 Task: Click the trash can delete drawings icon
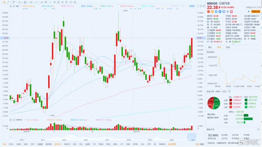pyautogui.click(x=66, y=2)
